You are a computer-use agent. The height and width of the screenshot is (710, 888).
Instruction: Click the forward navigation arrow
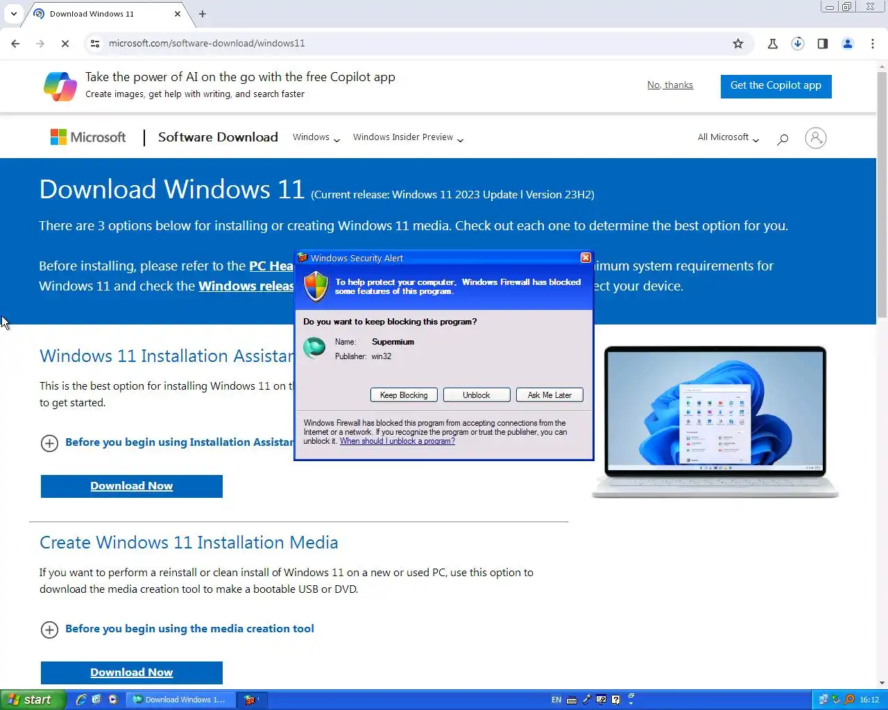tap(40, 44)
